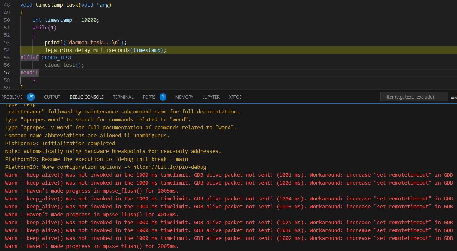
Task: Click line number 57 in the gutter
Action: pos(7,72)
